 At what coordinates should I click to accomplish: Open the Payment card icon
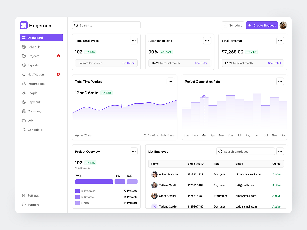point(23,102)
